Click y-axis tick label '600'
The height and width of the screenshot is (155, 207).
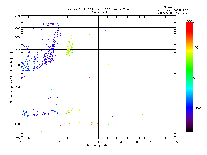17,28
